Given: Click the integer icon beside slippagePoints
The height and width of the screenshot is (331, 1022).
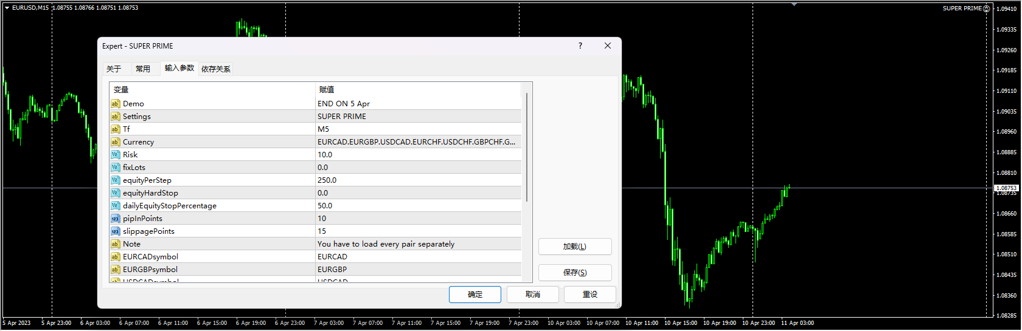Looking at the screenshot, I should (115, 231).
